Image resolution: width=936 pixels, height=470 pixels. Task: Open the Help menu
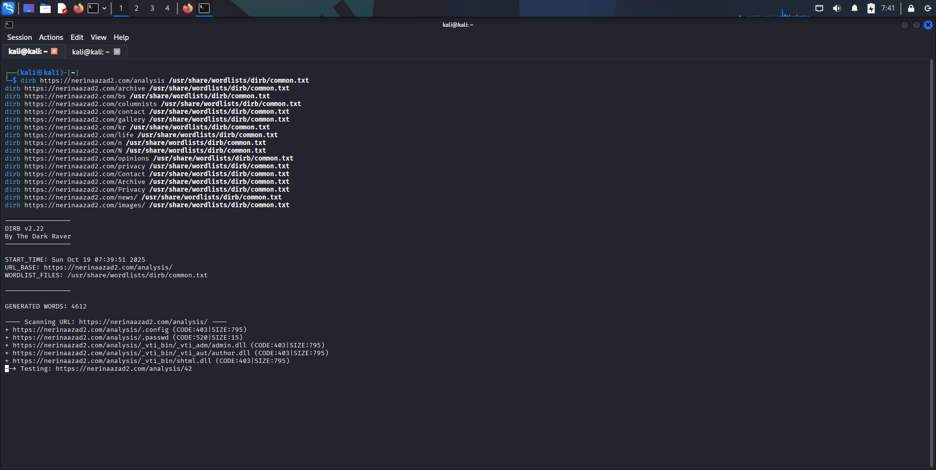click(x=121, y=37)
